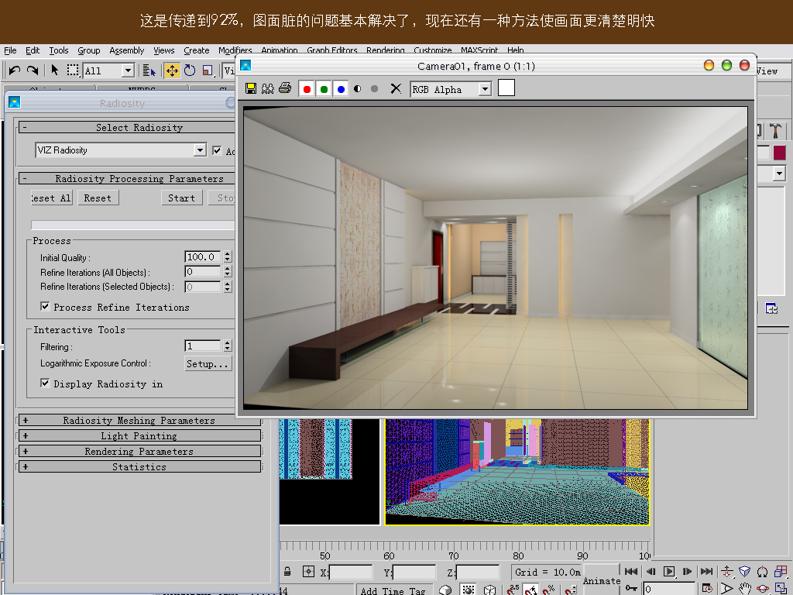This screenshot has width=793, height=595.
Task: Click Zoom Extents All icon
Action: tap(781, 572)
